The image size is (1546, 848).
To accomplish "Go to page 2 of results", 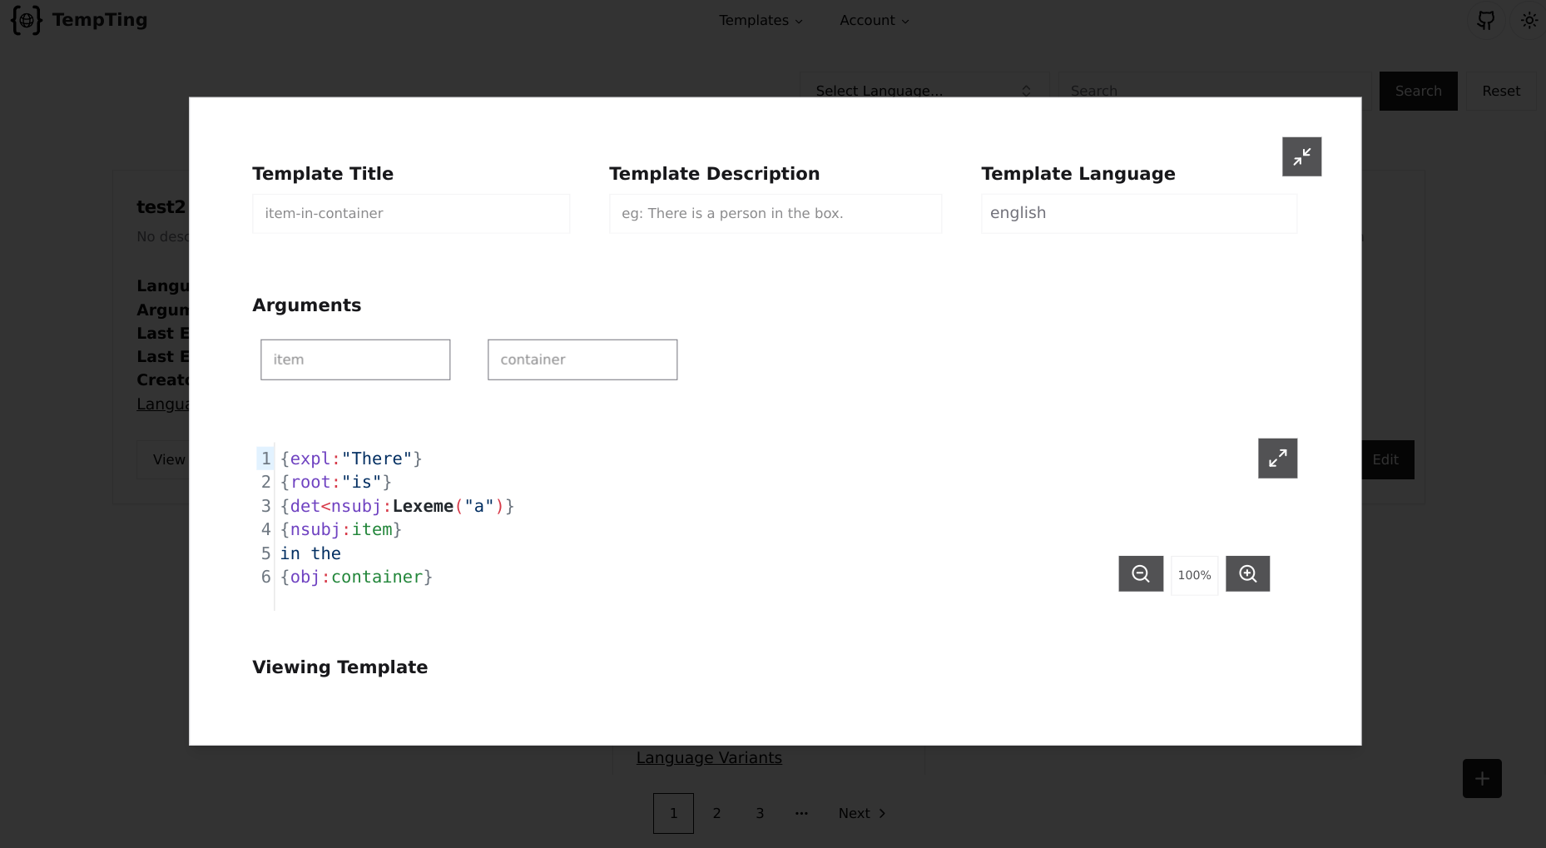I will [x=716, y=814].
